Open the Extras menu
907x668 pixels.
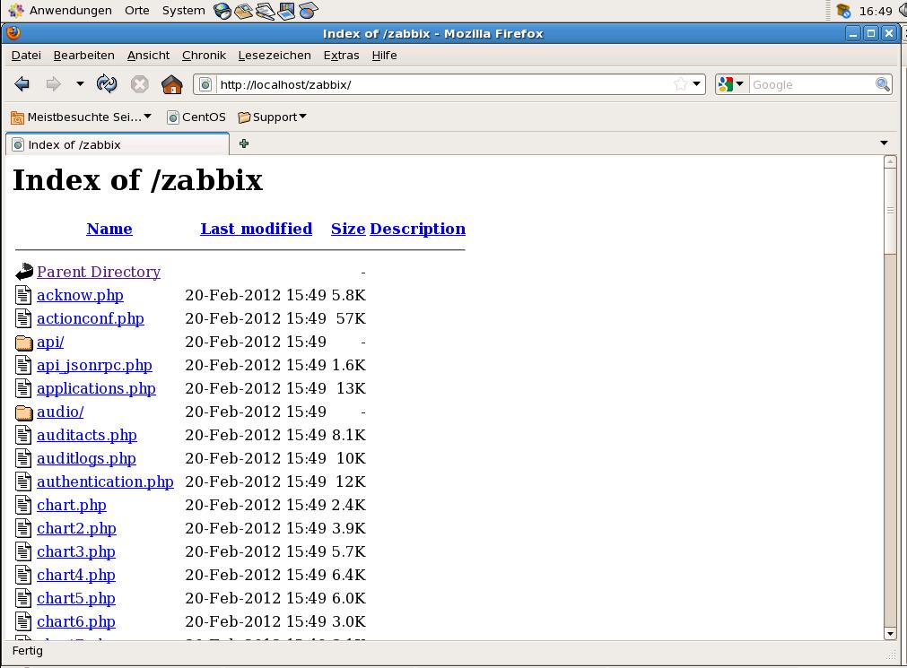pyautogui.click(x=341, y=56)
